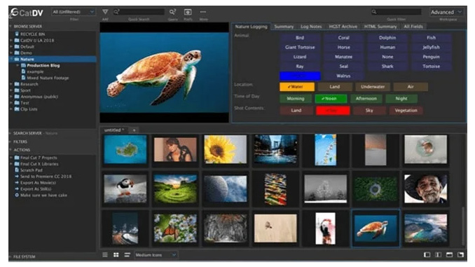The image size is (475, 267).
Task: Open the Log Notes tab
Action: (311, 27)
